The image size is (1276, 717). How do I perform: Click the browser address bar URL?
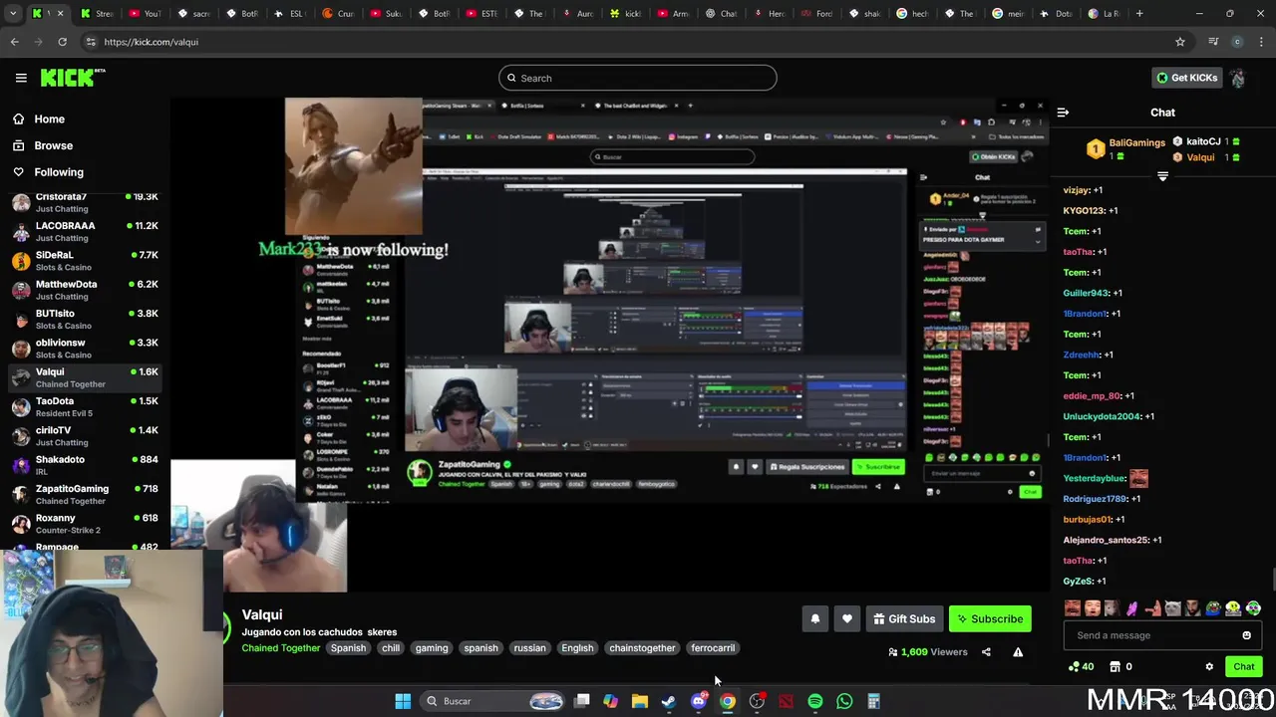[151, 42]
